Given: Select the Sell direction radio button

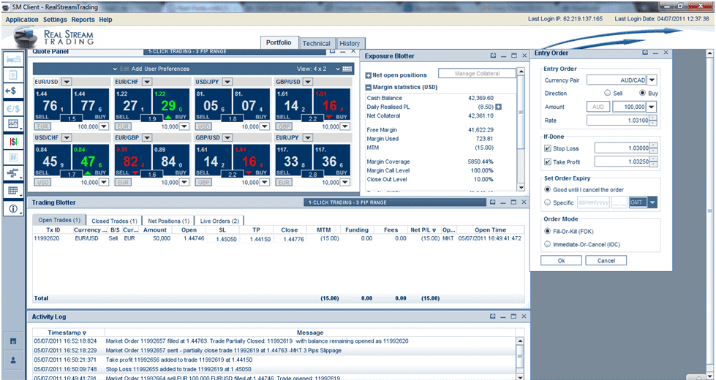Looking at the screenshot, I should [x=607, y=94].
